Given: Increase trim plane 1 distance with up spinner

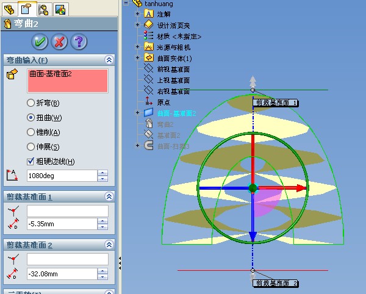Looking at the screenshot, I should pyautogui.click(x=102, y=221).
